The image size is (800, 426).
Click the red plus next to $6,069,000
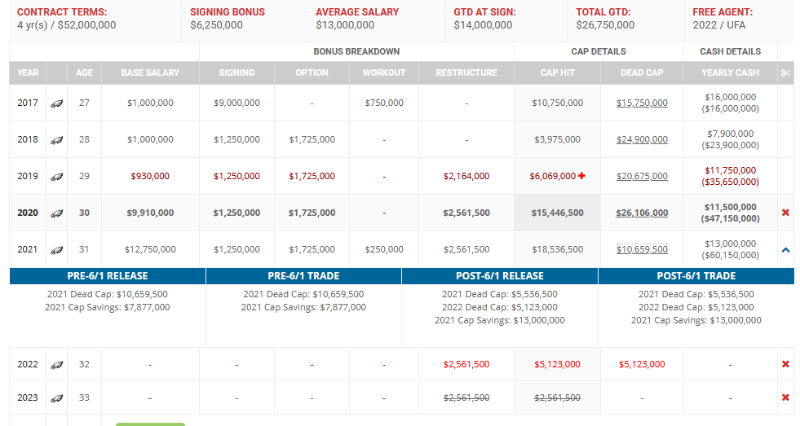(581, 176)
